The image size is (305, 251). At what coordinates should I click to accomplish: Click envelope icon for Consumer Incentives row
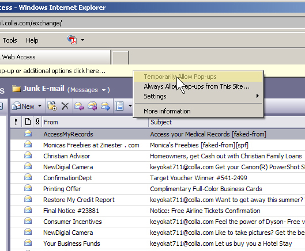[x=28, y=221]
